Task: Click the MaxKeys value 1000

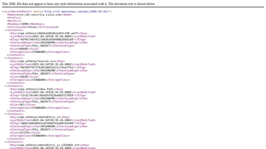Action: pos(25,24)
